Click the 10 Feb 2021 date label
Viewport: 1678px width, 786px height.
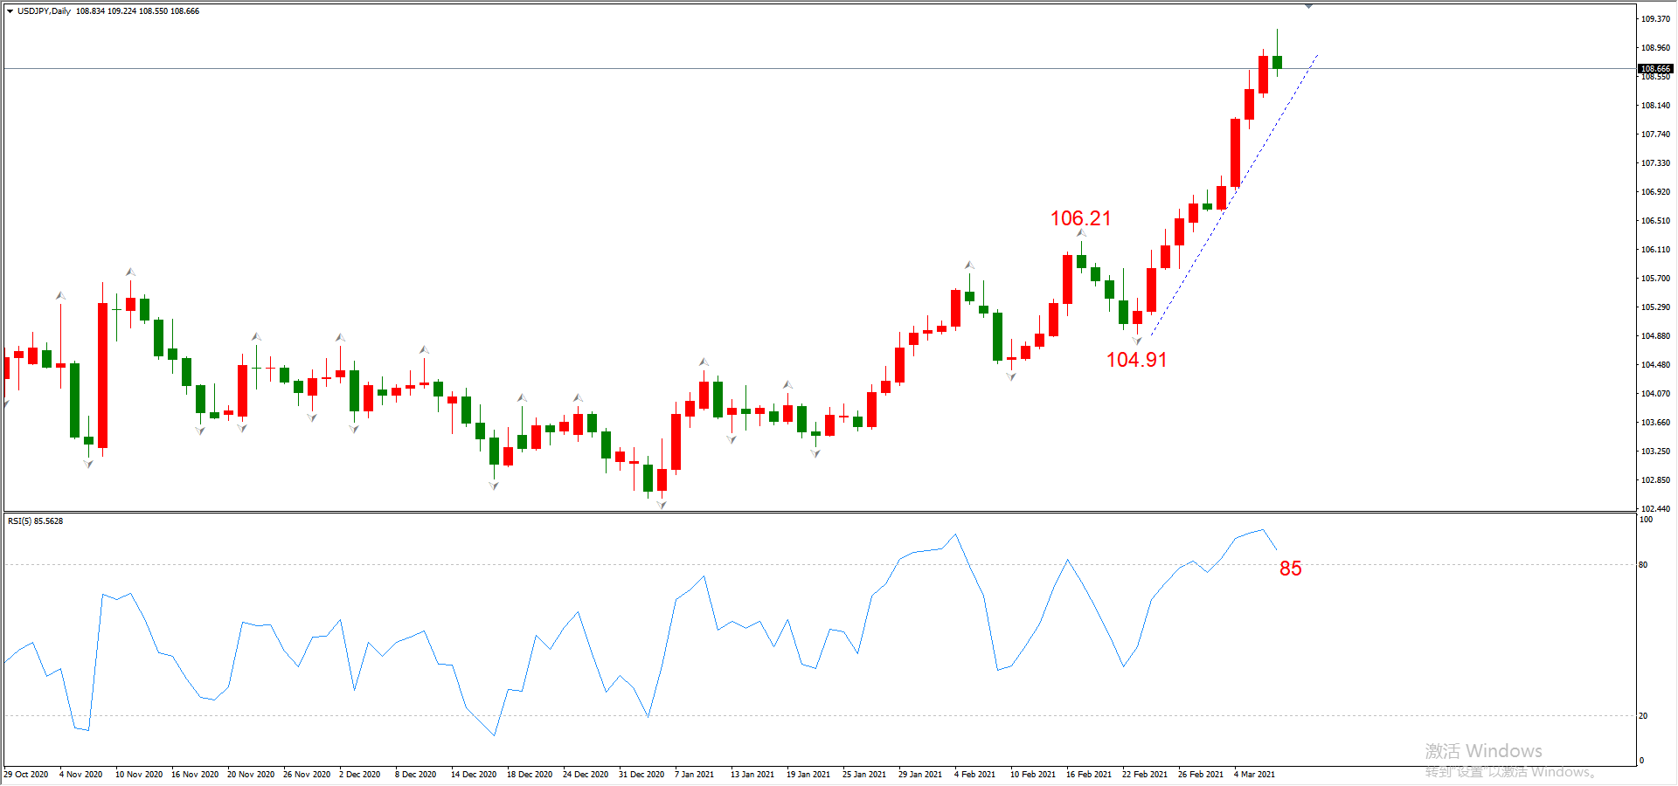point(1033,775)
